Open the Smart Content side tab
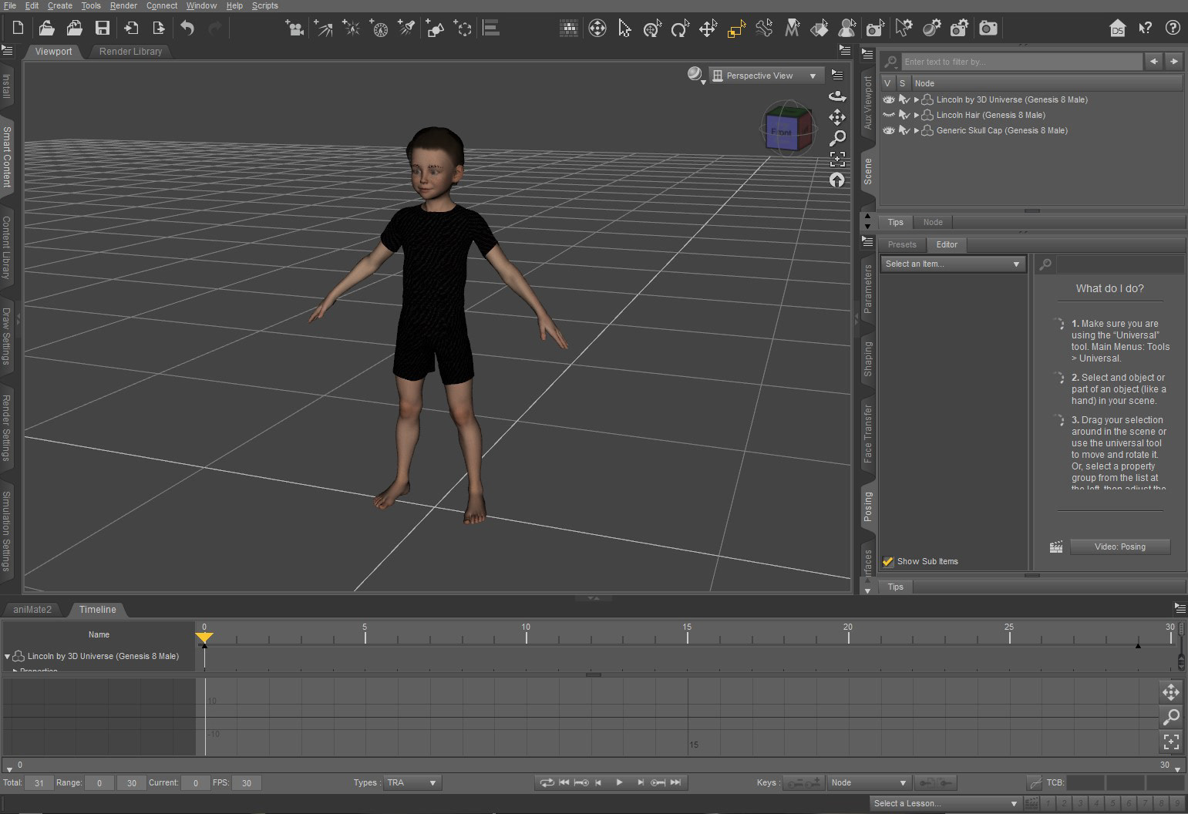Viewport: 1188px width, 814px height. click(x=7, y=156)
